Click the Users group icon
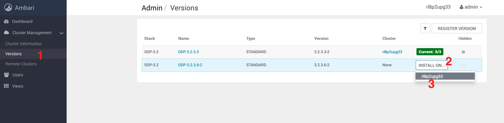Screen dimensions: 504x123 6,75
